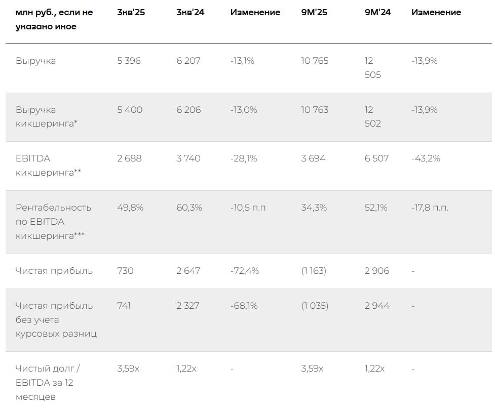This screenshot has width=495, height=410.
Task: Click the kicksharing revenue value 5 400
Action: (130, 110)
